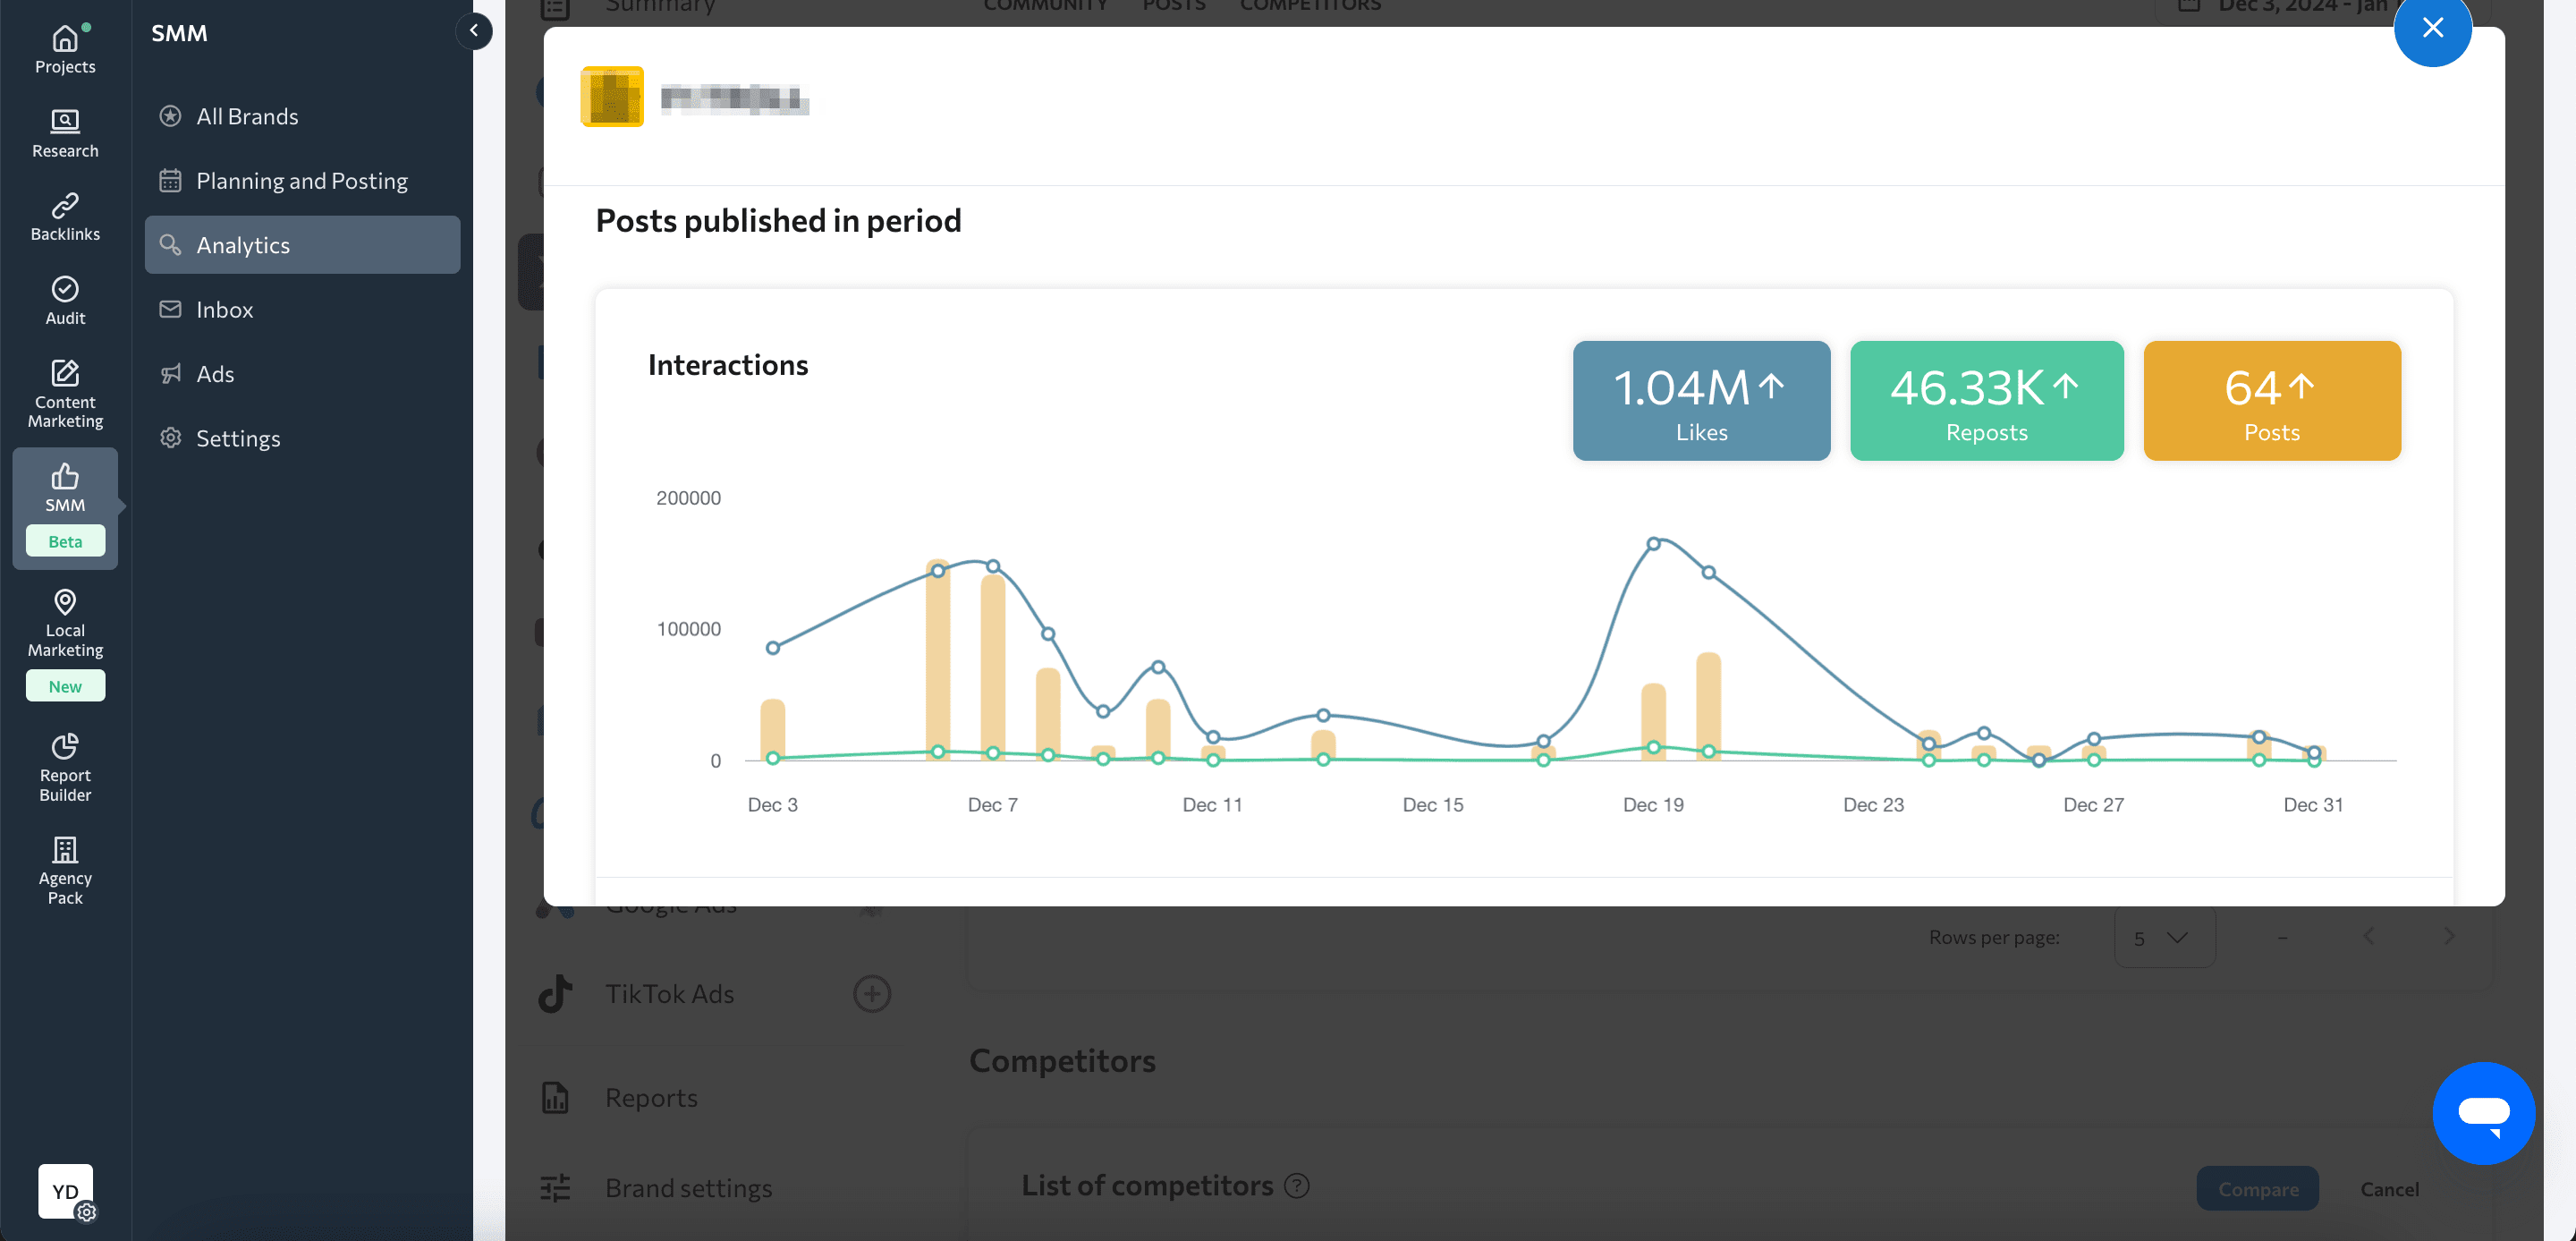Enable Planning and Posting toggle

(x=302, y=181)
